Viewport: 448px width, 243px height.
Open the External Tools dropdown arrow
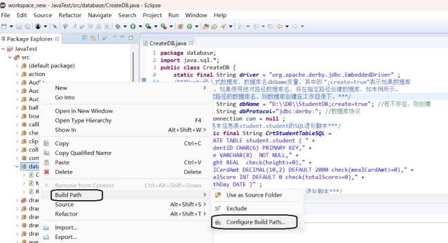tap(171, 27)
